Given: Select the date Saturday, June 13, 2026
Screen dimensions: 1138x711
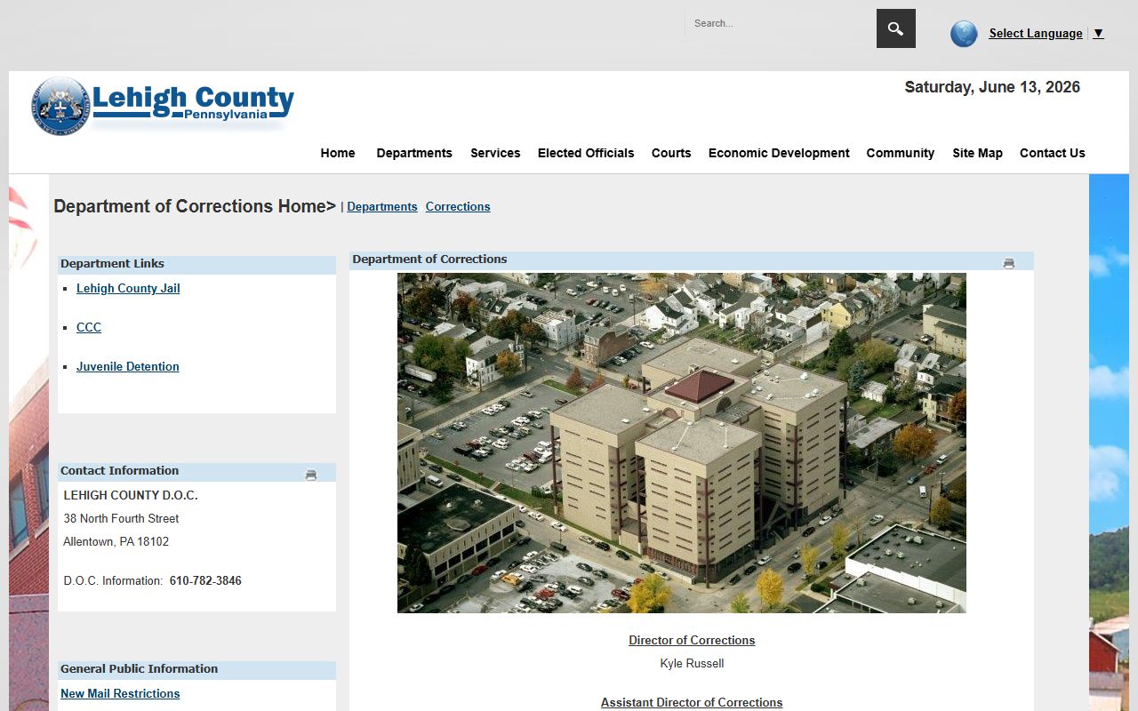Looking at the screenshot, I should pyautogui.click(x=992, y=87).
